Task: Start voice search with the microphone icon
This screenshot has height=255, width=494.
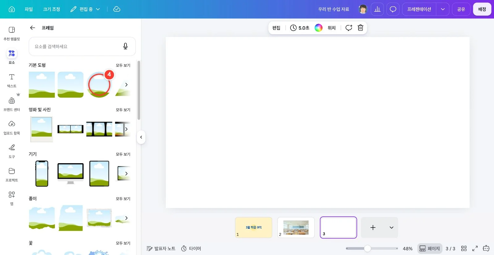Action: [125, 46]
